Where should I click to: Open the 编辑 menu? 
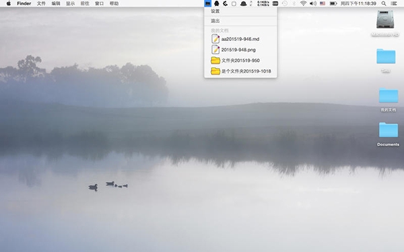click(x=56, y=3)
